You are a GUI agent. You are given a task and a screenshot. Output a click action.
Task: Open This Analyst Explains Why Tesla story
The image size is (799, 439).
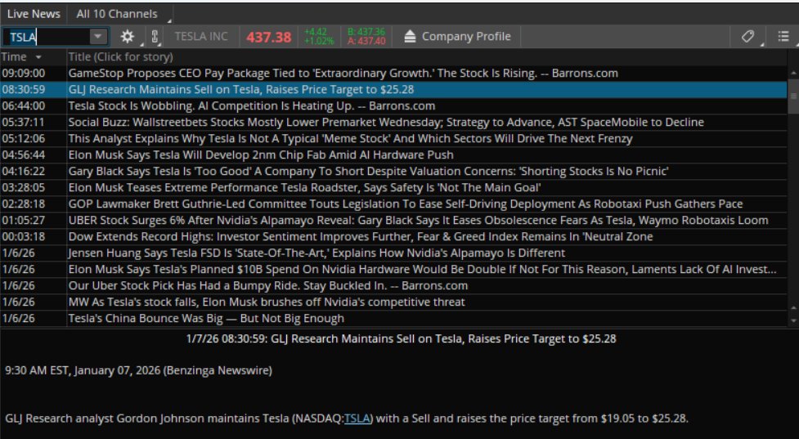[350, 138]
